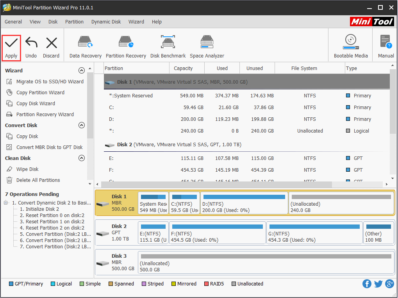Viewport: 398px width, 298px height.
Task: Collapse the Convert Disk section
Action: point(82,125)
